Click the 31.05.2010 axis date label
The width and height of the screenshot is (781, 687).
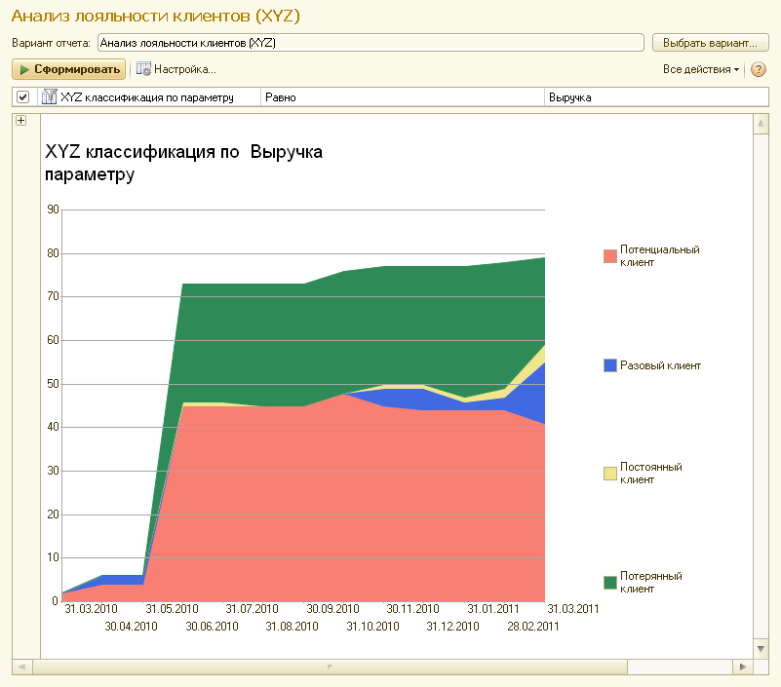(172, 609)
